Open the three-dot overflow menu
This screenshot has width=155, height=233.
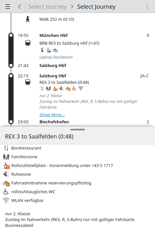click(x=147, y=6)
